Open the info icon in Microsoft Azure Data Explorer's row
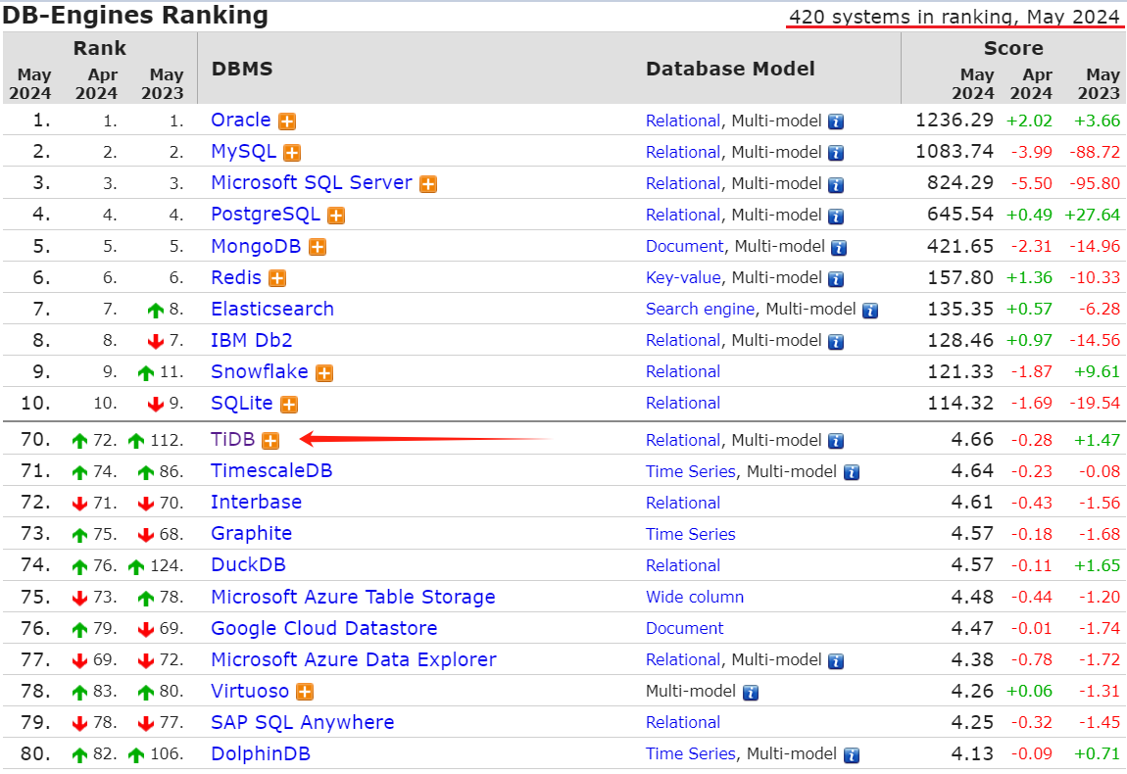The width and height of the screenshot is (1127, 774). (835, 661)
